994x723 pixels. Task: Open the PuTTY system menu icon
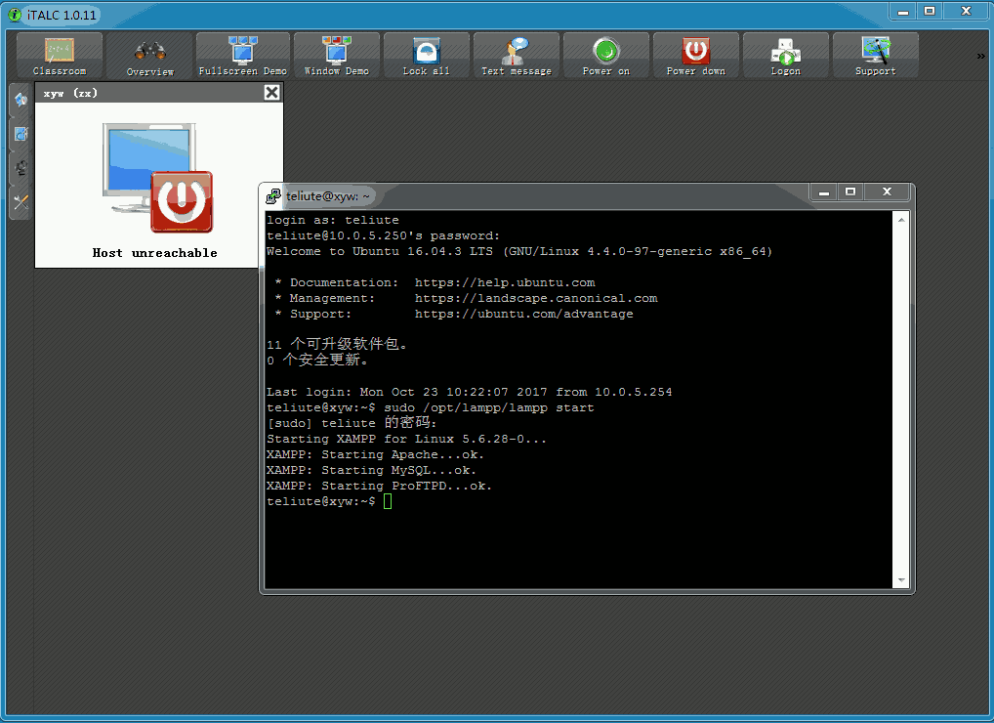pyautogui.click(x=273, y=196)
